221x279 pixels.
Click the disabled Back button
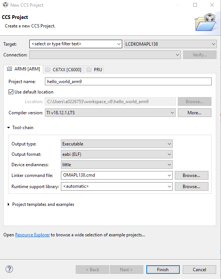[x=92, y=270]
